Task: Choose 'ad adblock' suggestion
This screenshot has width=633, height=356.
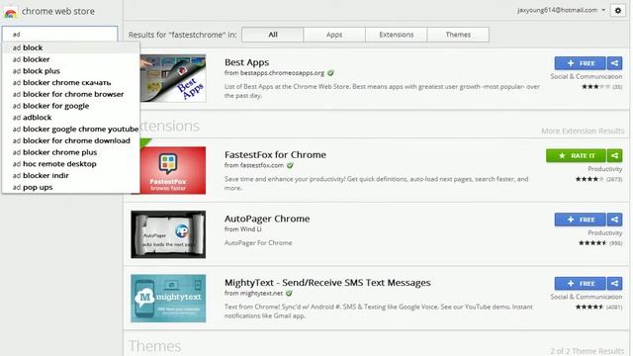Action: tap(71, 118)
